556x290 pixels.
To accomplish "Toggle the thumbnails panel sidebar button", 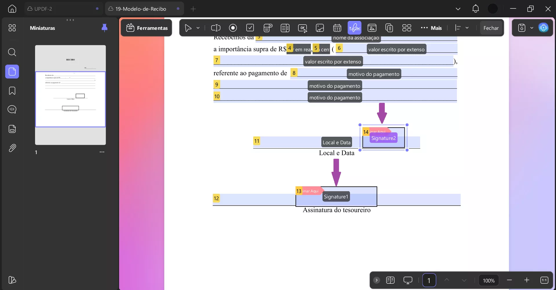I will coord(12,72).
